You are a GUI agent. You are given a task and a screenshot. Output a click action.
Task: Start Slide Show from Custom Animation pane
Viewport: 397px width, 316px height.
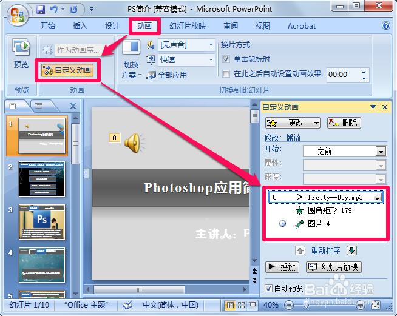(333, 267)
